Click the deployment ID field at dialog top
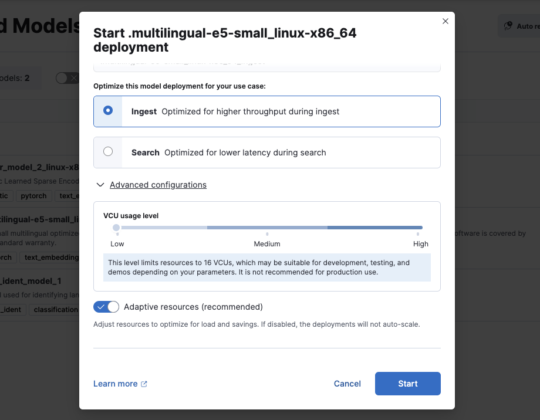This screenshot has height=420, width=540. pyautogui.click(x=267, y=63)
